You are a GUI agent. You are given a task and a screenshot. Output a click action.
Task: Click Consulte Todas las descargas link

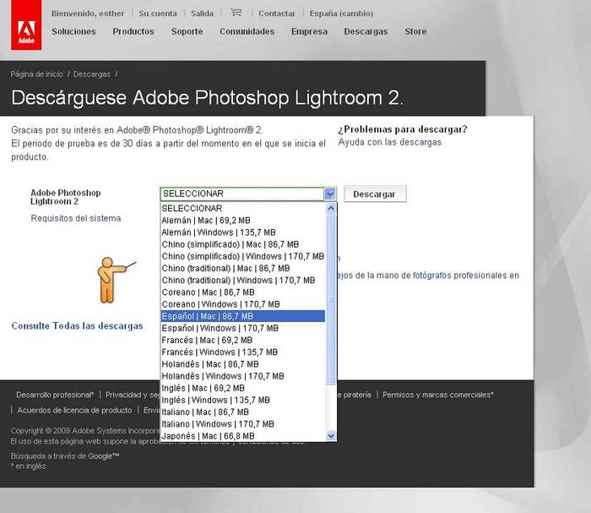78,325
